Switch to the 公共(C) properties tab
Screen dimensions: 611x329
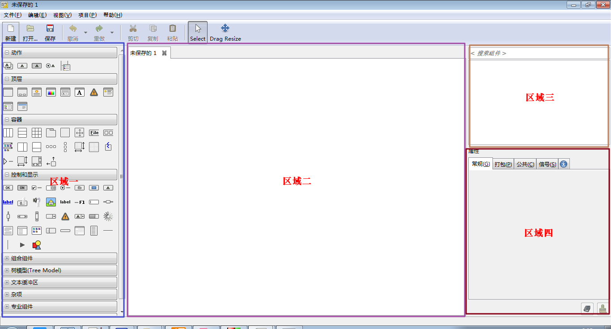point(525,164)
